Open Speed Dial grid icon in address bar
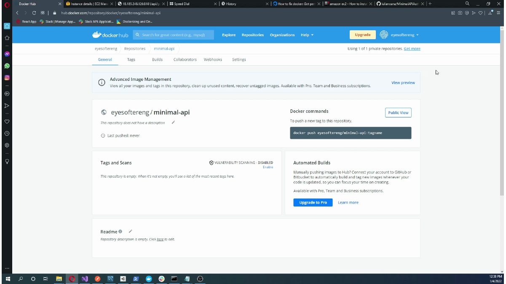Image resolution: width=506 pixels, height=284 pixels. [43, 13]
